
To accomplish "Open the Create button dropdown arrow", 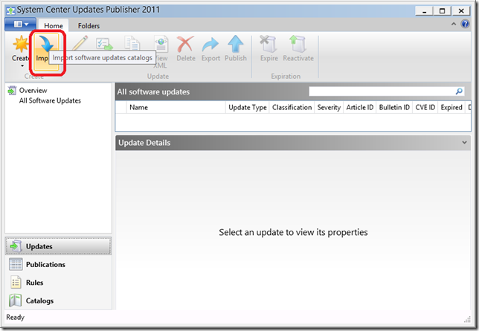I will [22, 65].
